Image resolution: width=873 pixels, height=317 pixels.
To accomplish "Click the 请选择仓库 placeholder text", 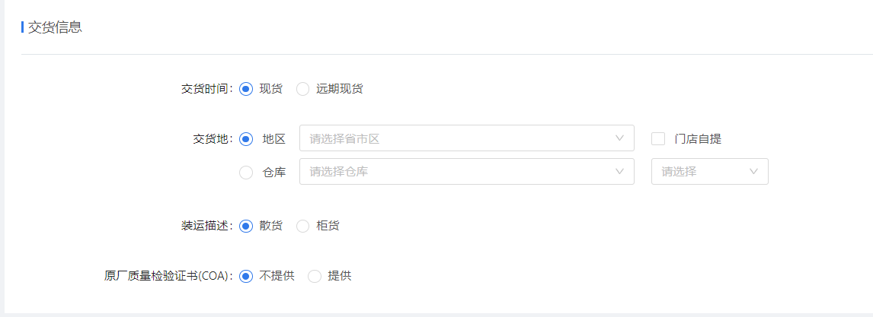I will [338, 172].
